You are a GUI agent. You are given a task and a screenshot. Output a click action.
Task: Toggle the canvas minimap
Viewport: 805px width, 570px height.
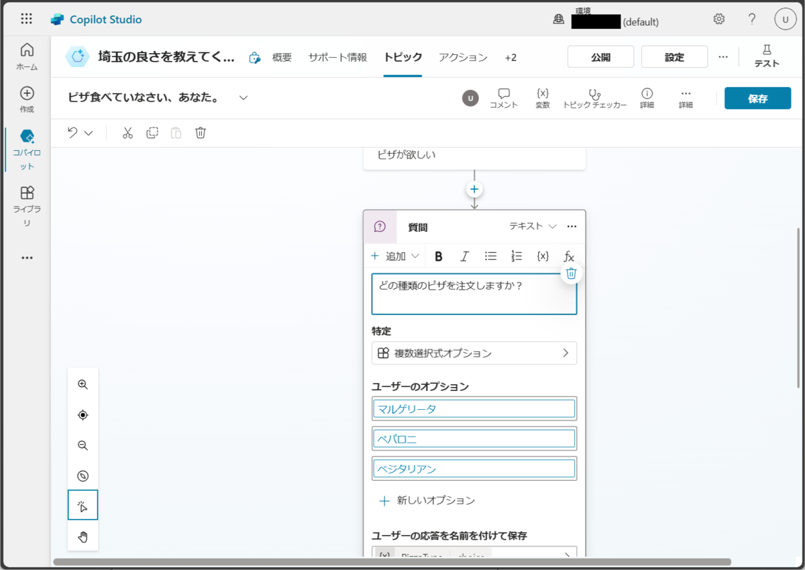tap(83, 476)
